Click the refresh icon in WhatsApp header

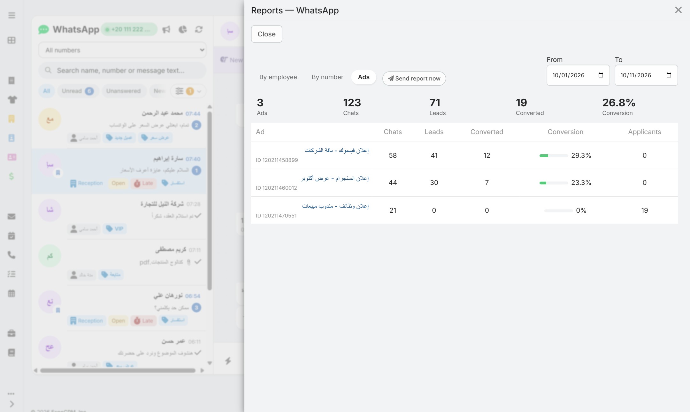tap(199, 30)
